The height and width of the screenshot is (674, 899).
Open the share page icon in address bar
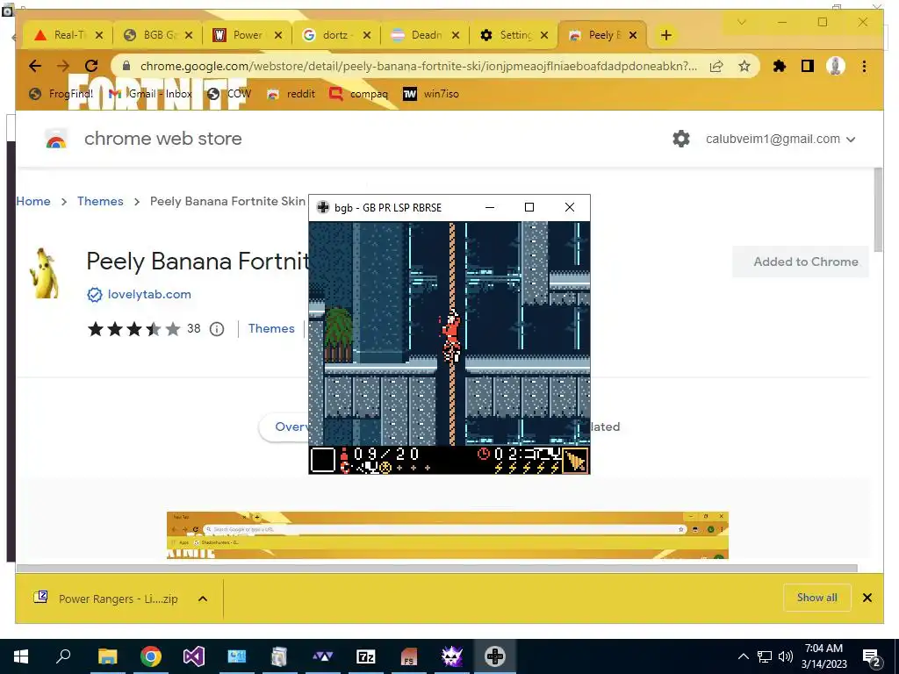click(716, 66)
